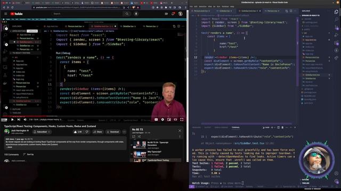Screen dimensions: 341x191
Task: Open the YouTube guide hamburger menu
Action: (x=6, y=14)
